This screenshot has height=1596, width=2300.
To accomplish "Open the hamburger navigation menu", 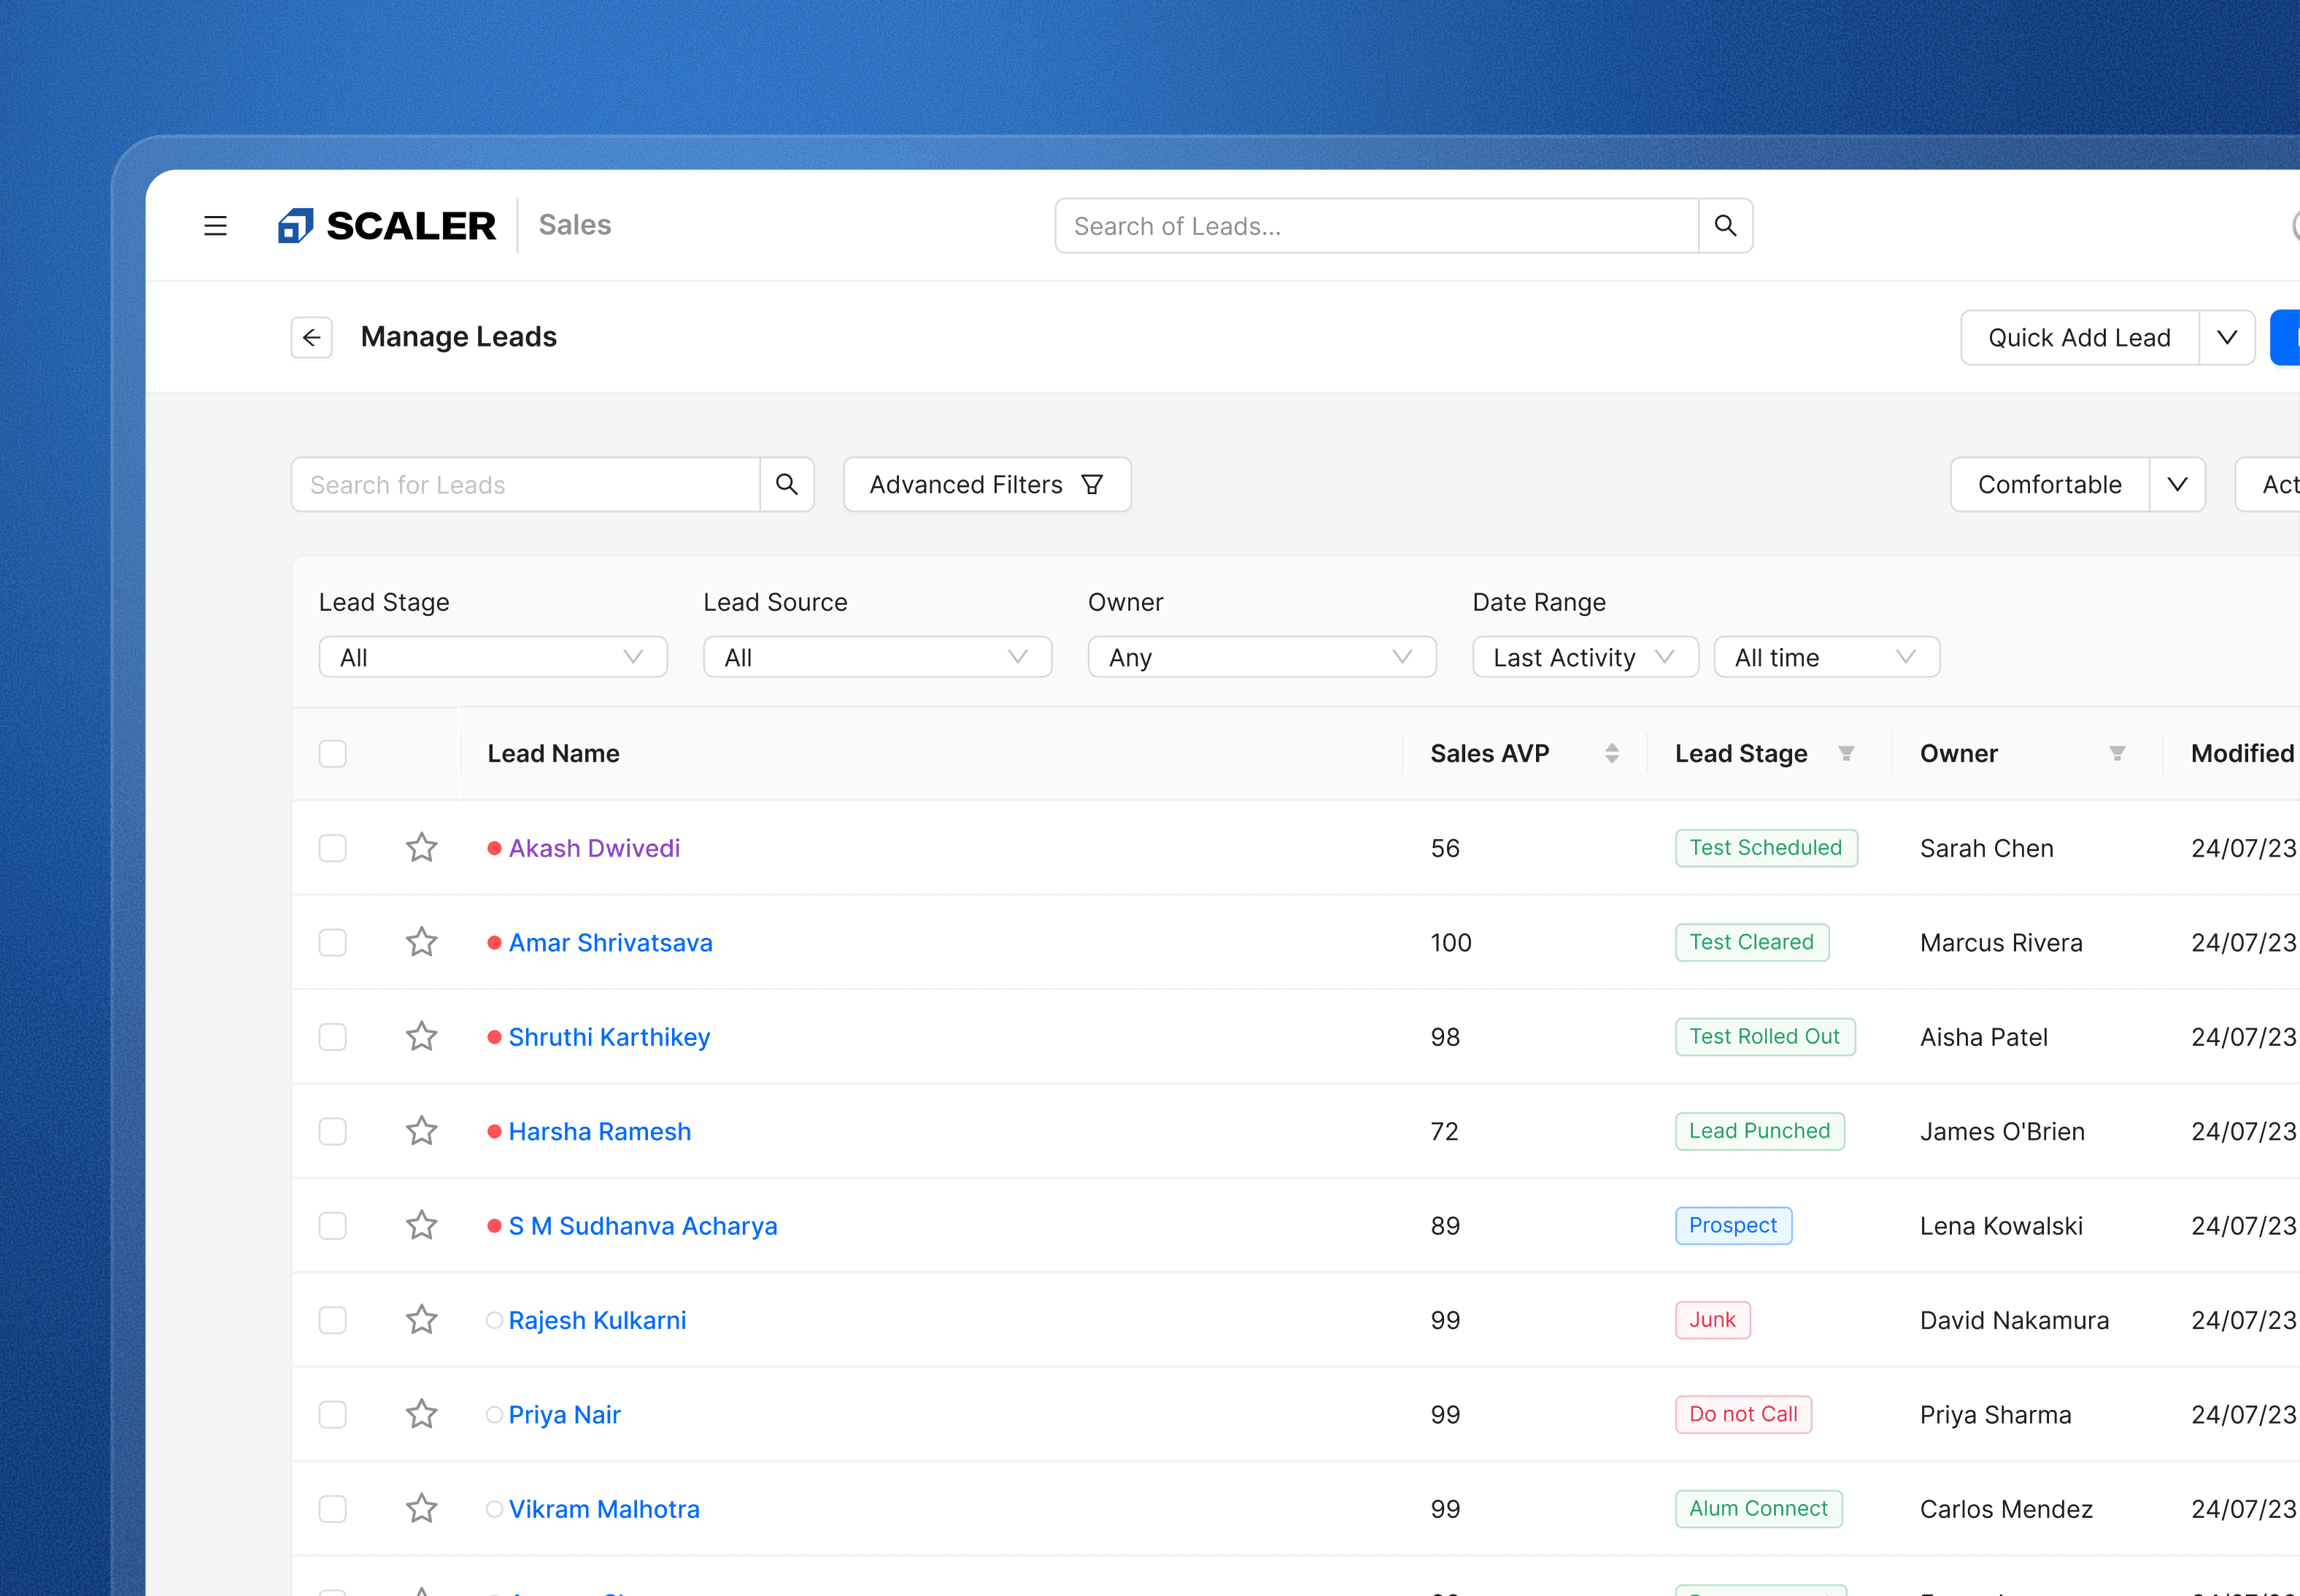I will 215,226.
